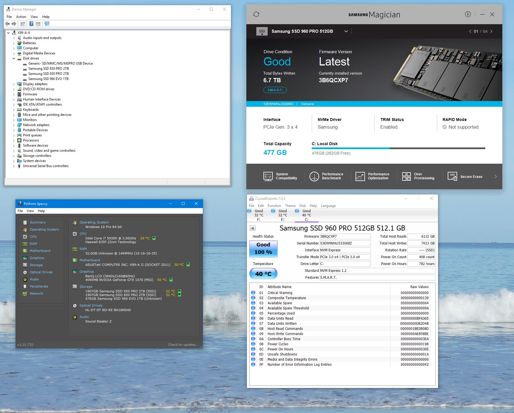This screenshot has width=514, height=413.
Task: Click the 40 °C temperature button
Action: pos(263,274)
